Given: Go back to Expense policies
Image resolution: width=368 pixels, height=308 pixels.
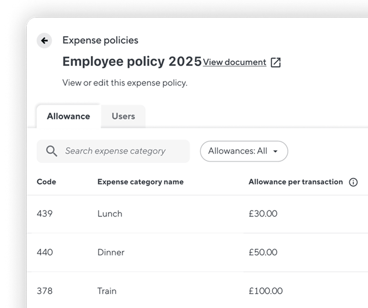Looking at the screenshot, I should pyautogui.click(x=100, y=40).
